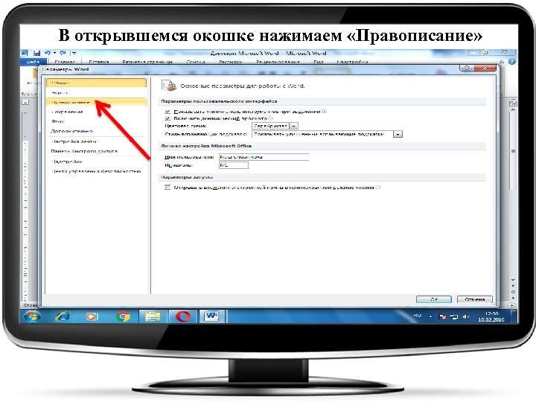Switch to the Рассылки ribbon tab
Screen dimensions: 536x402
pyautogui.click(x=231, y=62)
